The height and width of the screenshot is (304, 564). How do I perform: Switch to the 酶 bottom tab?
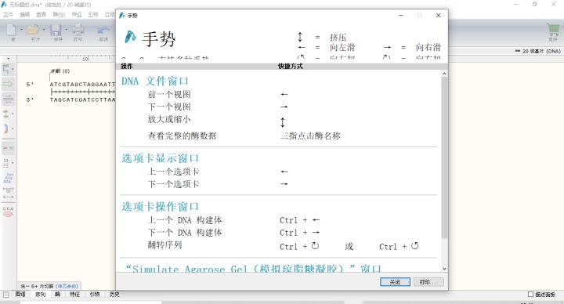57,295
